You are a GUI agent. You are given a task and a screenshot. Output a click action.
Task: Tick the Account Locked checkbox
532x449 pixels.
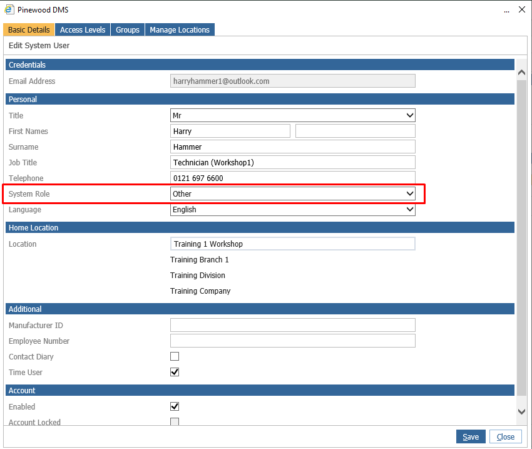pos(175,421)
